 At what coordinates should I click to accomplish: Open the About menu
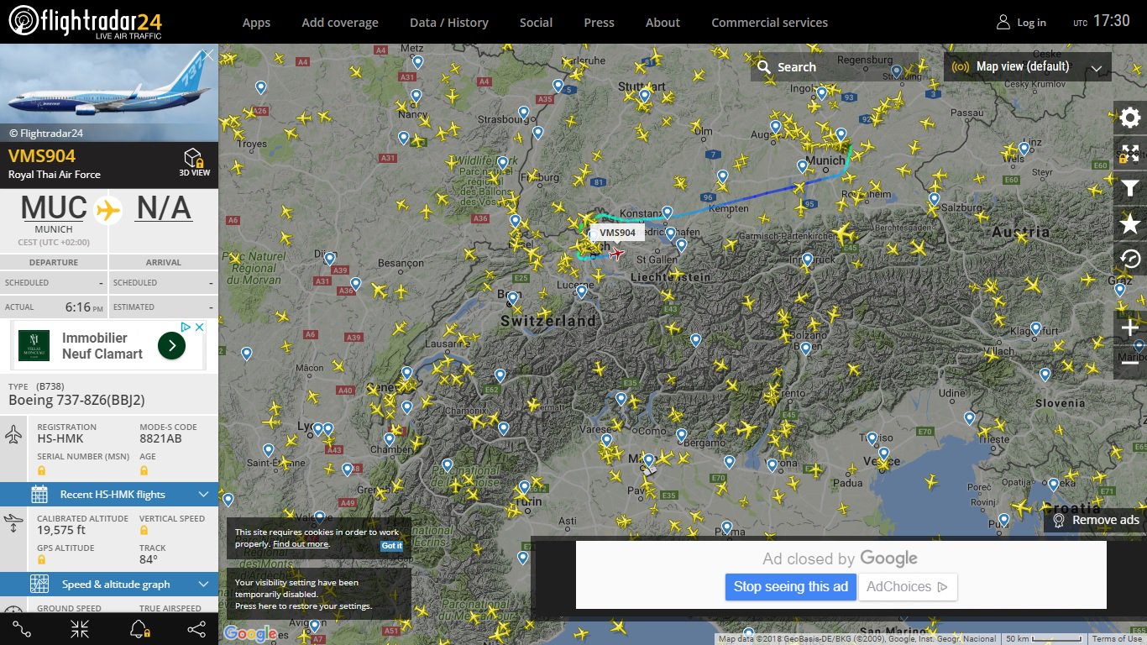click(x=663, y=23)
